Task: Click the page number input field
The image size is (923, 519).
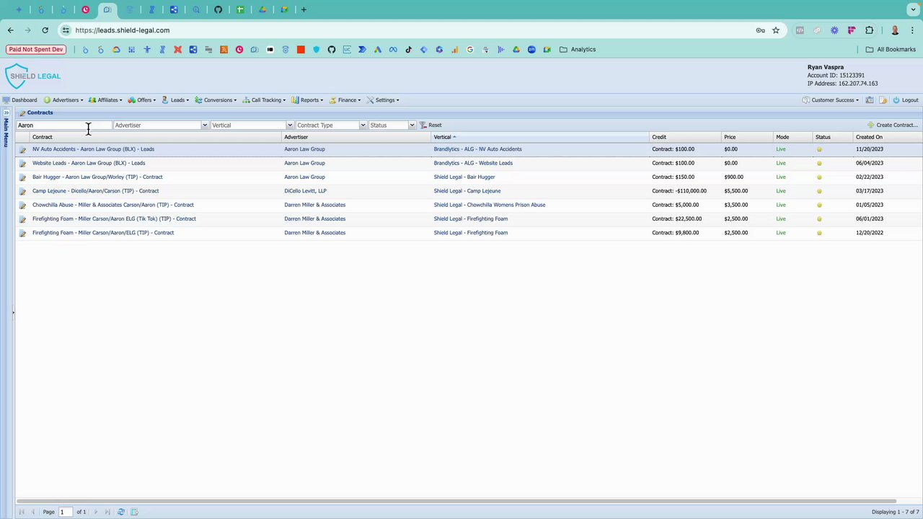Action: click(66, 512)
